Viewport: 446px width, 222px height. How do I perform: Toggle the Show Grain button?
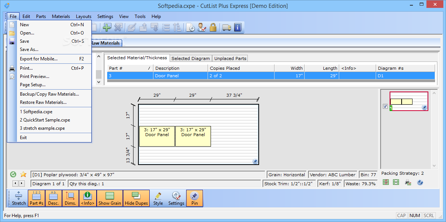tap(110, 198)
